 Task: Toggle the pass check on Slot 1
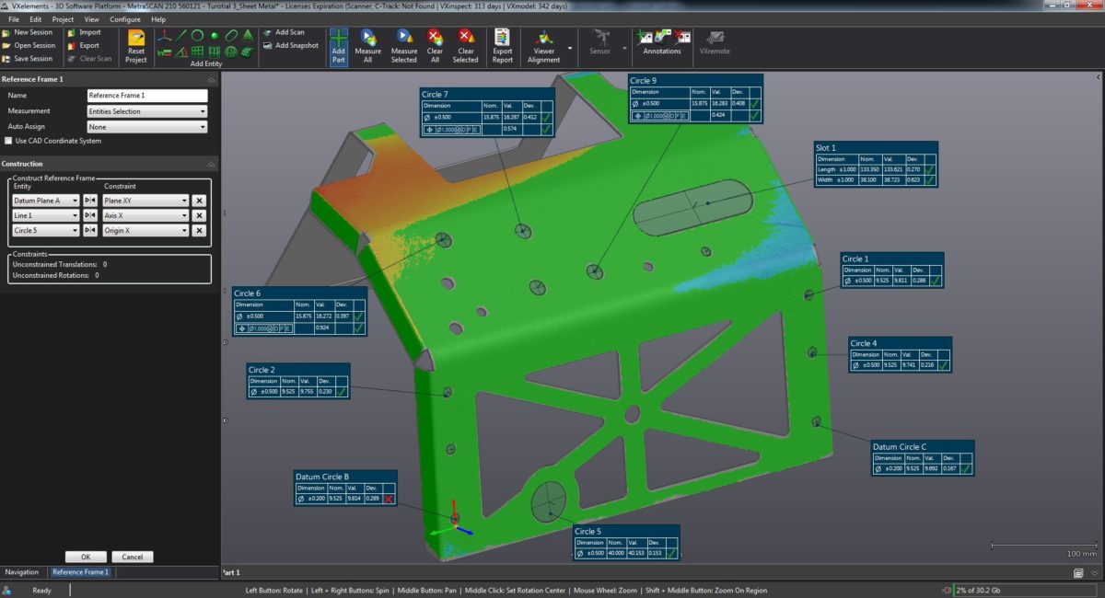tap(932, 169)
